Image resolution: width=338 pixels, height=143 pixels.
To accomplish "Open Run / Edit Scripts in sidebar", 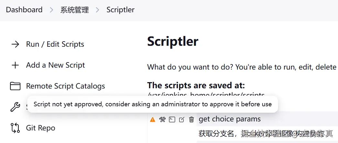I will (55, 44).
